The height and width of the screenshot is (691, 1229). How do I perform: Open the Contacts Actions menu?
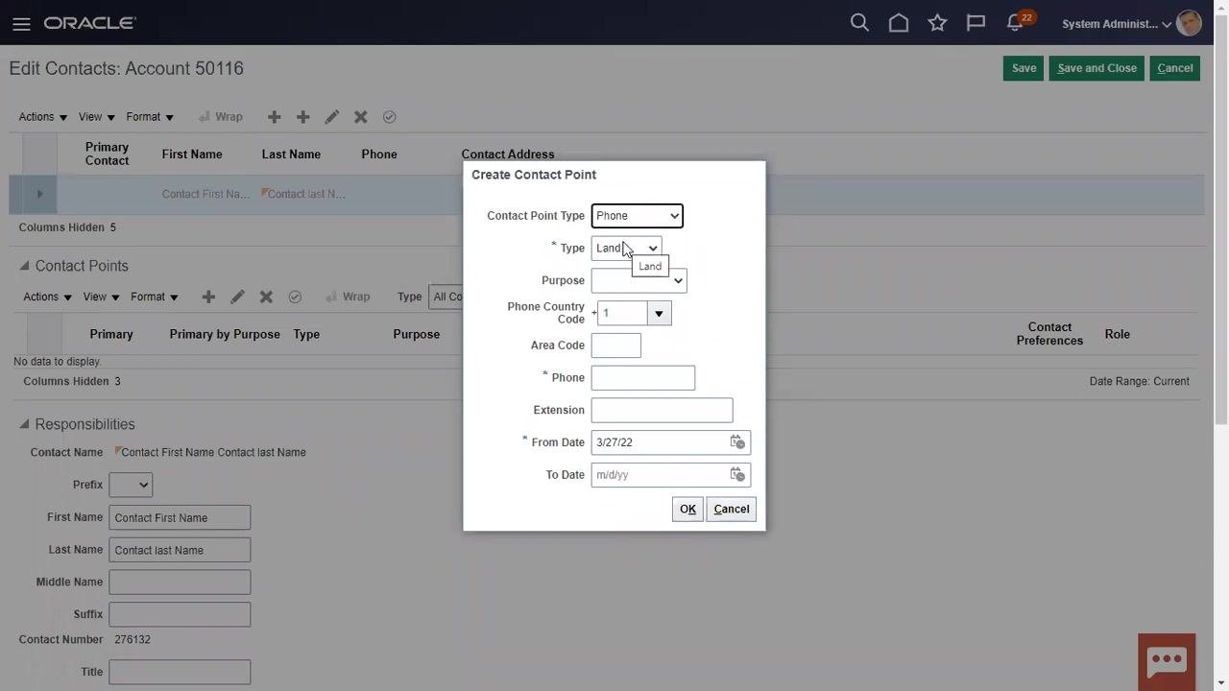coord(43,117)
